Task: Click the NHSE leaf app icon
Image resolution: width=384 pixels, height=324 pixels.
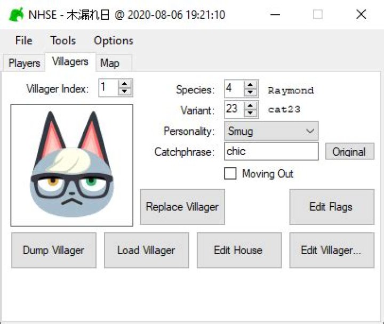Action: (17, 14)
